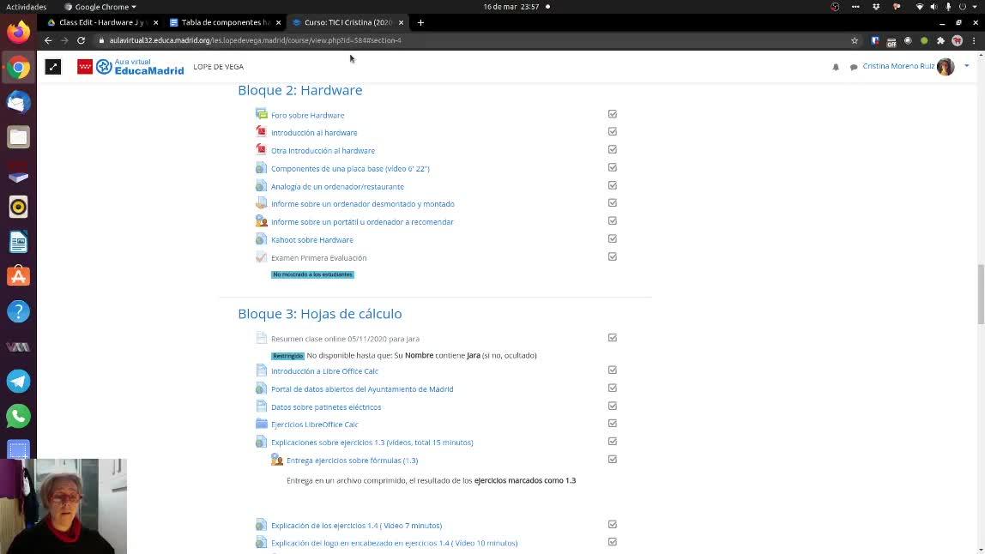Open Explicación de los ejercicios 1.4 link

point(356,526)
